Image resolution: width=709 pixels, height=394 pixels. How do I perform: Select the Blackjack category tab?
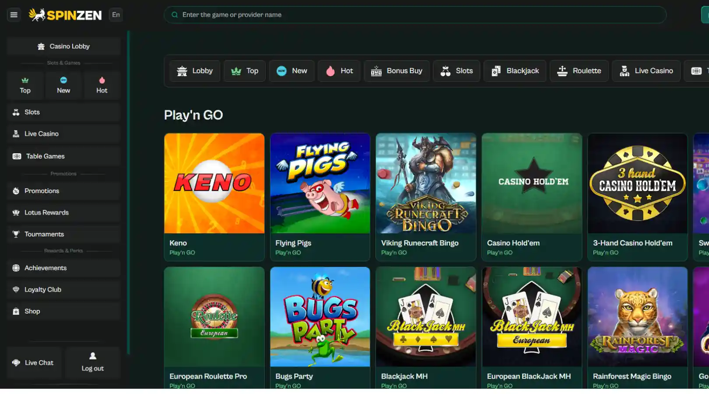pos(515,71)
